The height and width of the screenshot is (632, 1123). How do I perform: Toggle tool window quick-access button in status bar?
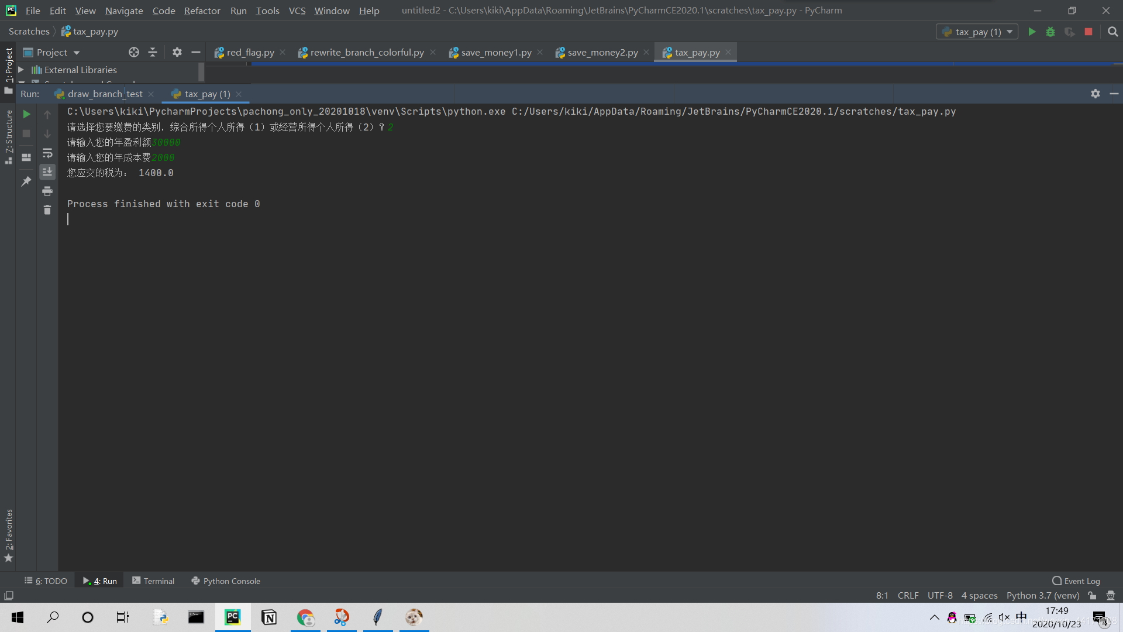pyautogui.click(x=9, y=596)
